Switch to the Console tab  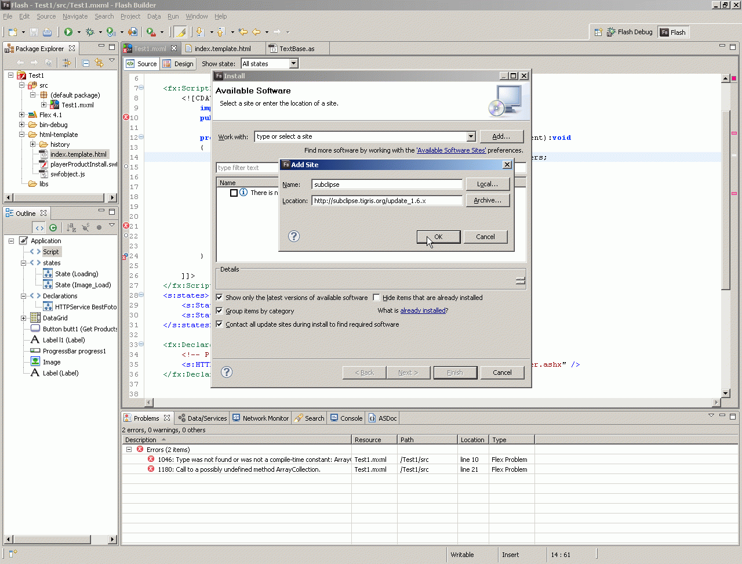(x=346, y=418)
